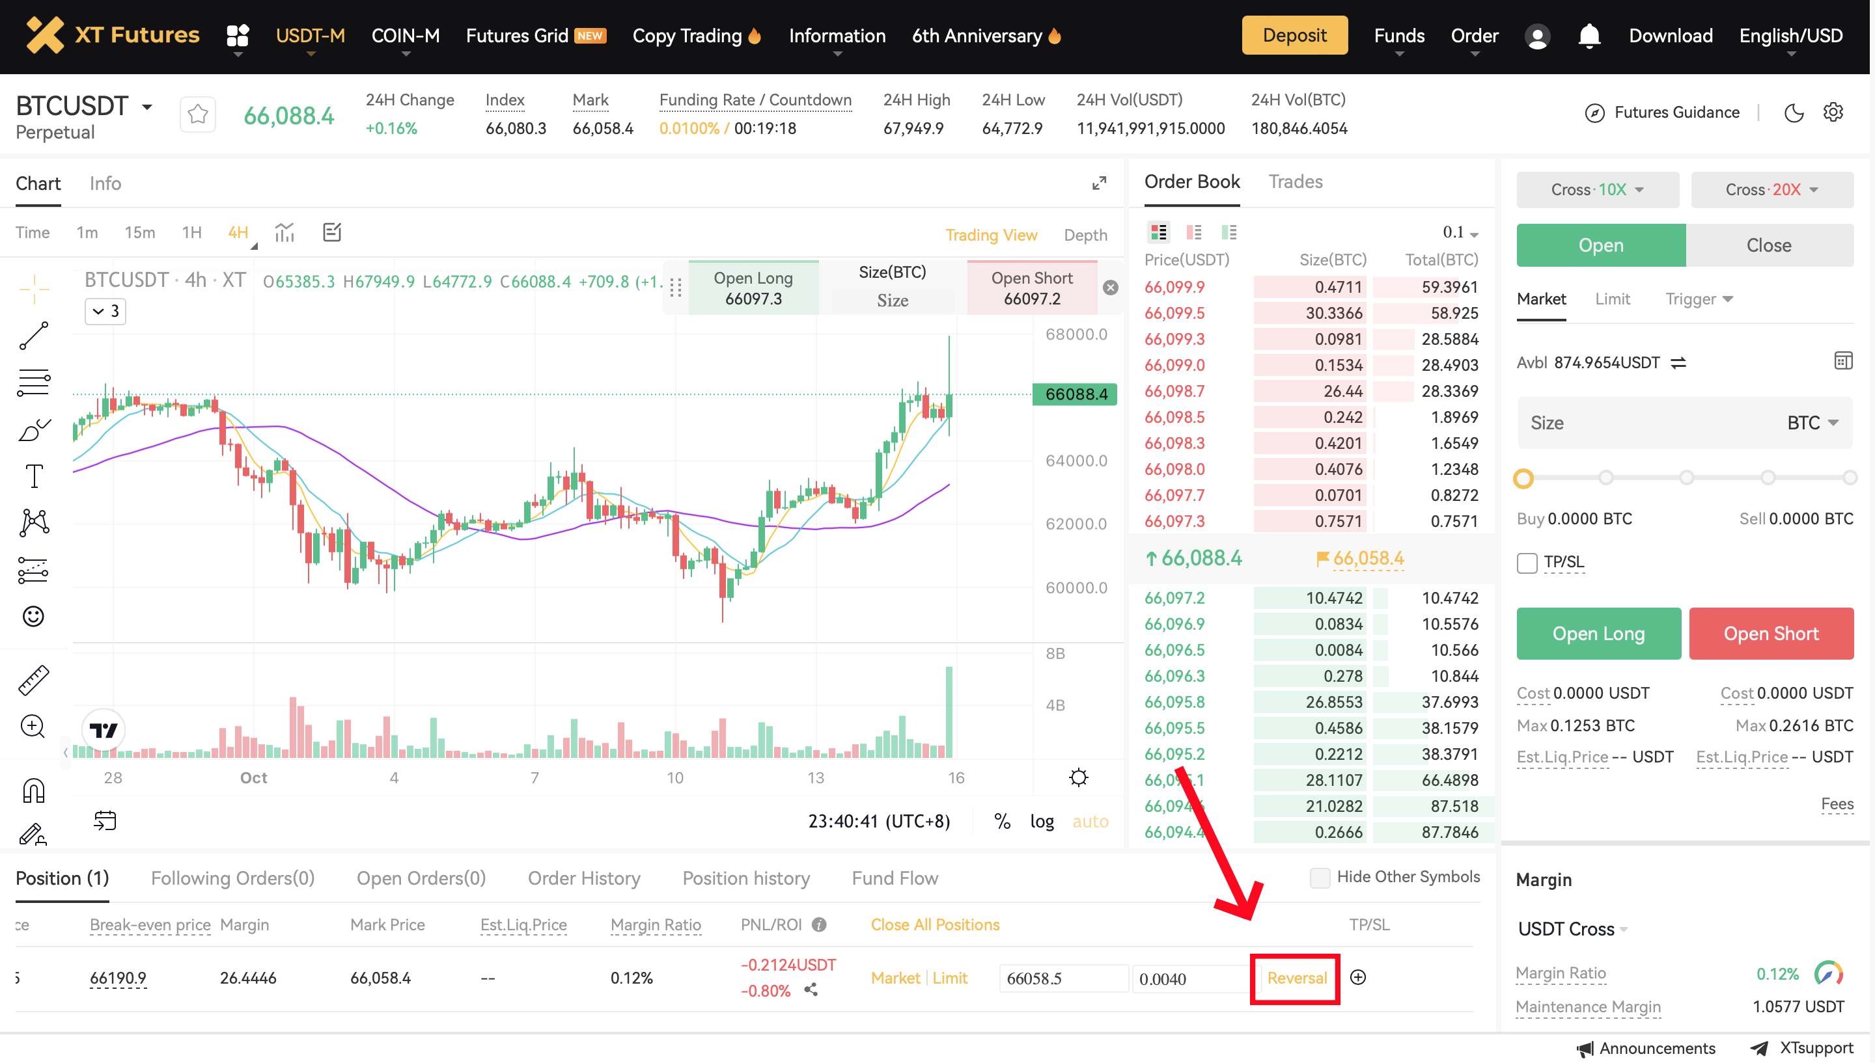
Task: Open order book 0.1 precision dropdown
Action: [1460, 233]
